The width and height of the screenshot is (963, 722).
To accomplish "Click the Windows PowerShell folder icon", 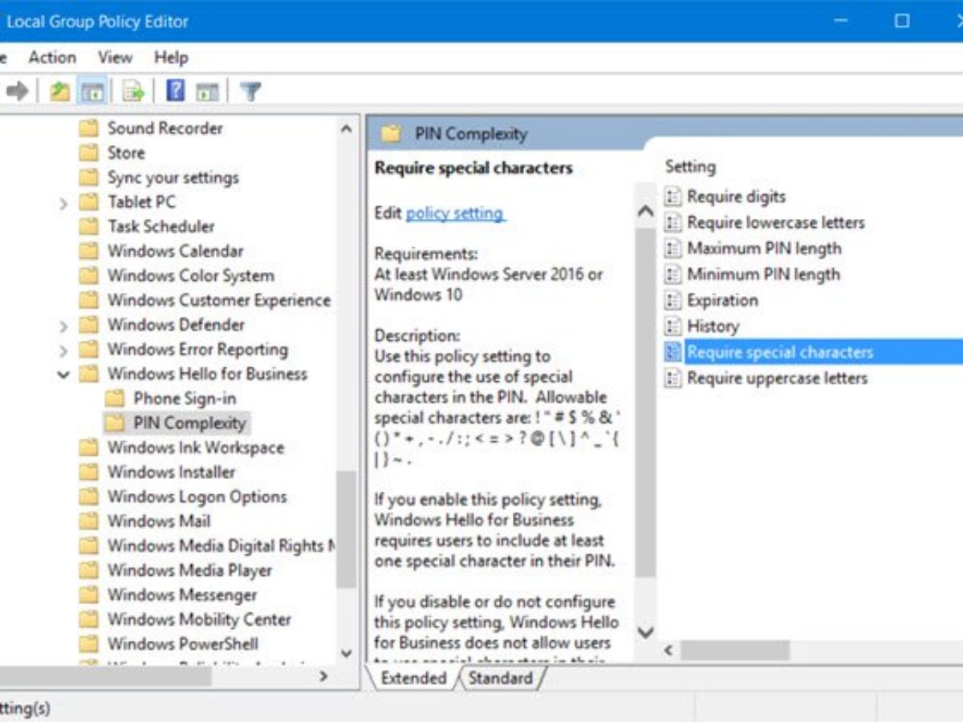I will (x=89, y=643).
